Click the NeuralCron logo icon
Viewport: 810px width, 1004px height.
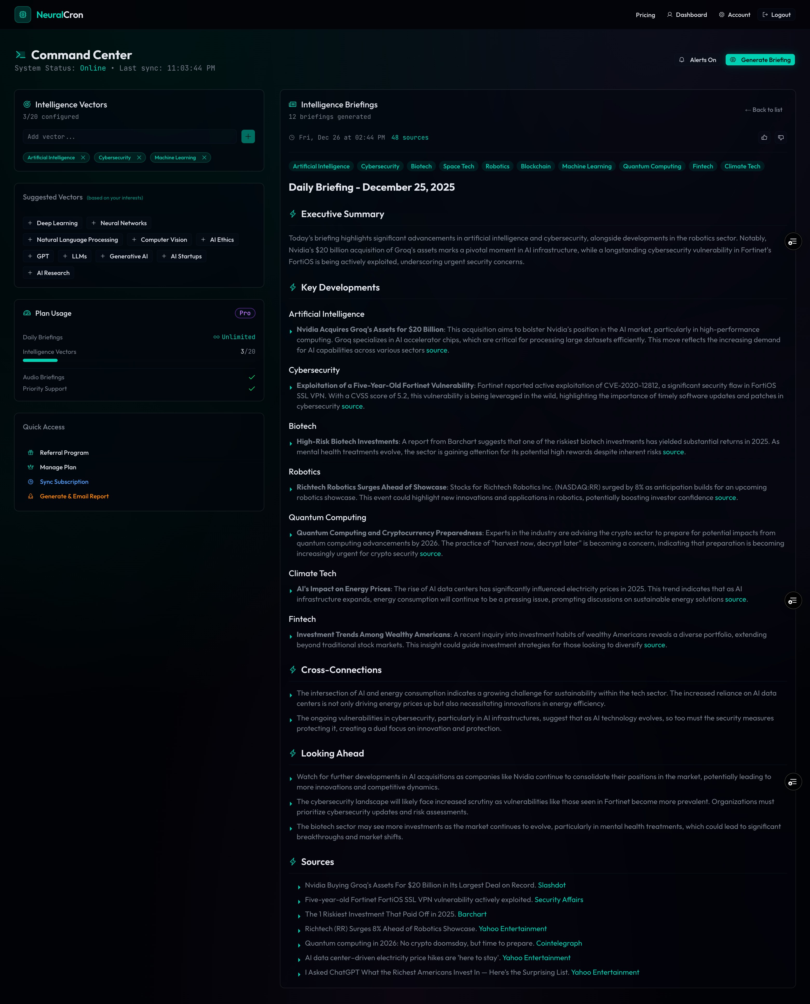22,15
